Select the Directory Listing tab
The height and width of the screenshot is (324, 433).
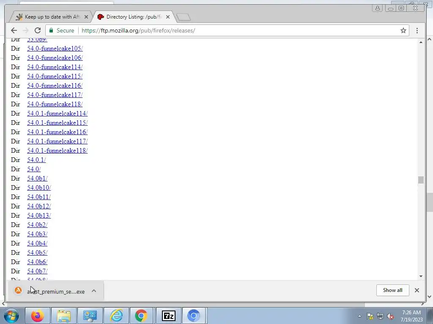134,17
